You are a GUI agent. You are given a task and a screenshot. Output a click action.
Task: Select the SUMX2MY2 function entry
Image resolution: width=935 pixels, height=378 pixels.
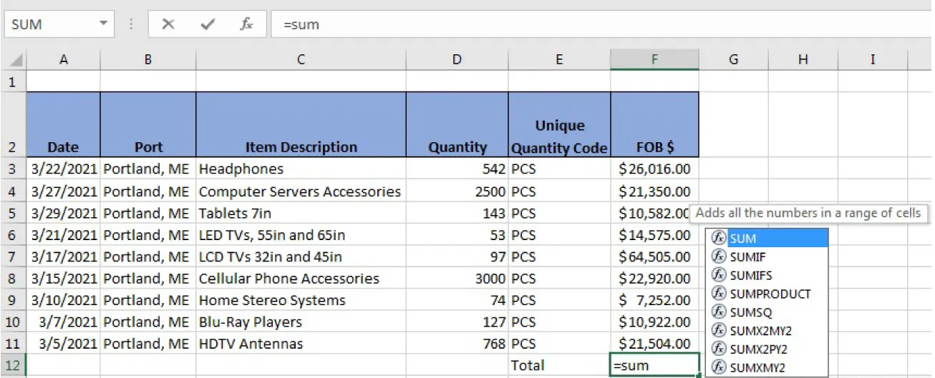pos(760,331)
